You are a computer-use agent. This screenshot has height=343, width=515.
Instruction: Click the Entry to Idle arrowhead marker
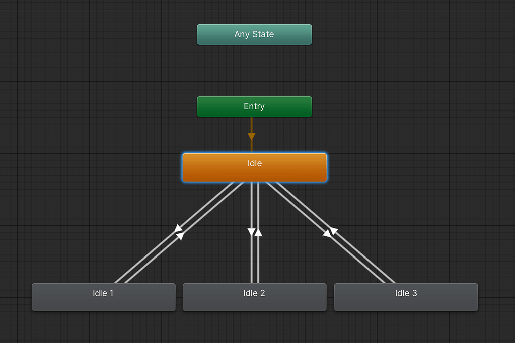pyautogui.click(x=252, y=137)
